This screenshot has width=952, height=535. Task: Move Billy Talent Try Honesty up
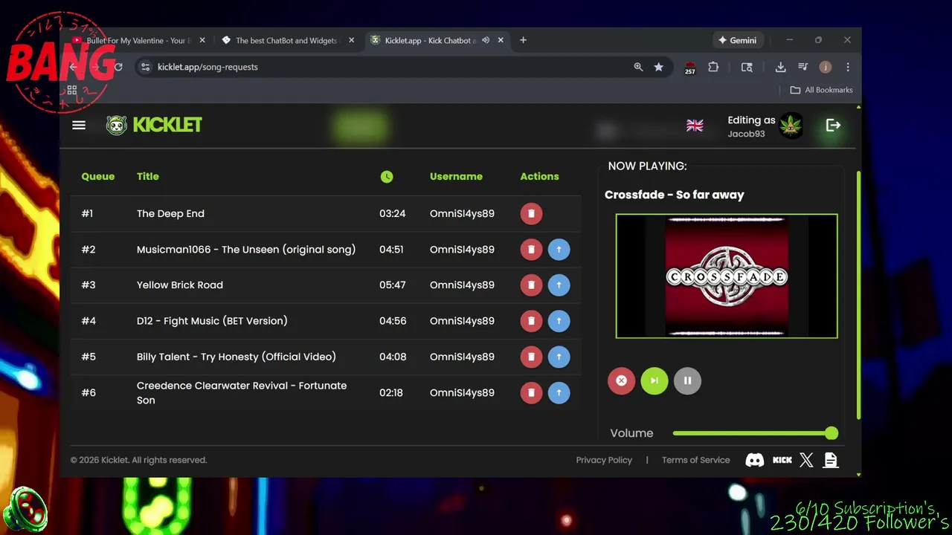tap(559, 357)
